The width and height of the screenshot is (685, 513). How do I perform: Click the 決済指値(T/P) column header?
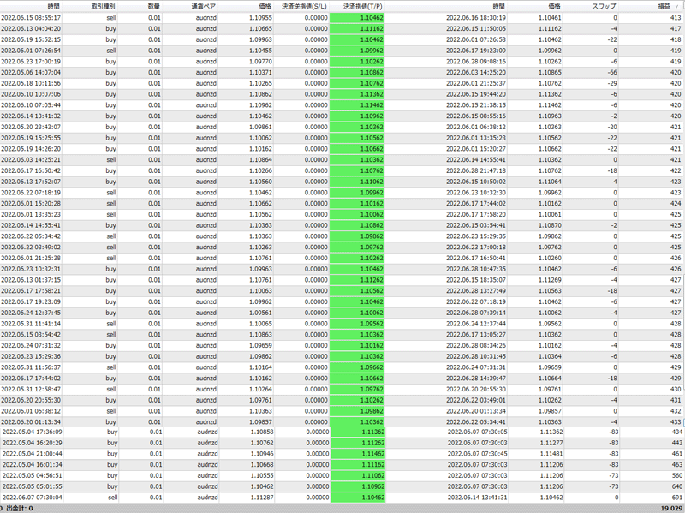point(363,7)
